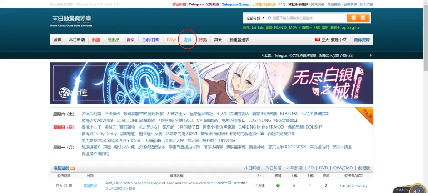Image resolution: width=428 pixels, height=193 pixels.
Task: Click the 加入收藏 link
Action: 367,5
